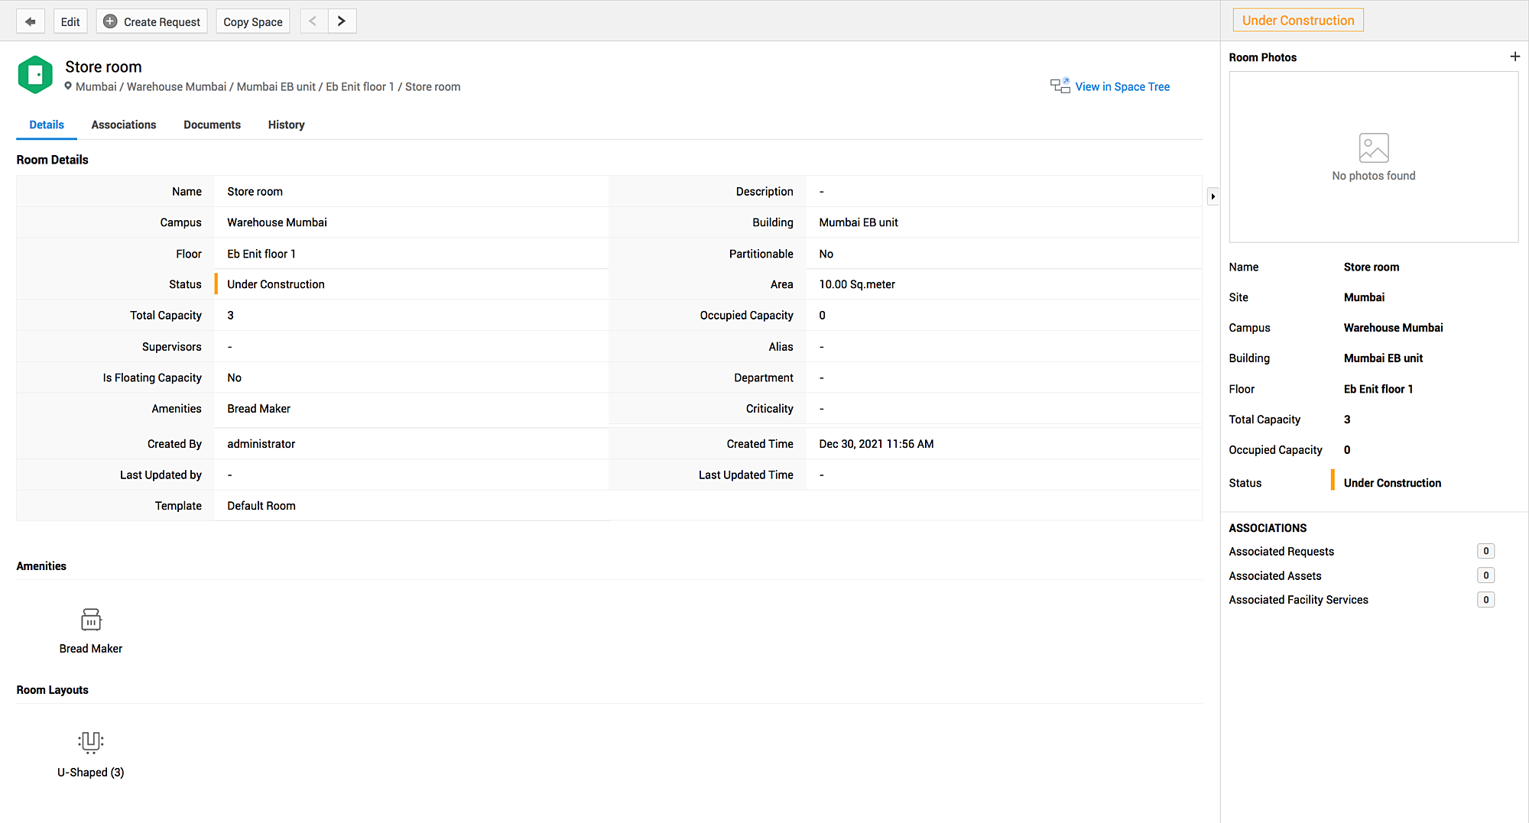Click Associated Facility Services label
The width and height of the screenshot is (1529, 823).
tap(1298, 600)
